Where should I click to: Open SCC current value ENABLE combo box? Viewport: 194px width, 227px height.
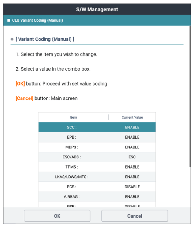click(x=132, y=127)
